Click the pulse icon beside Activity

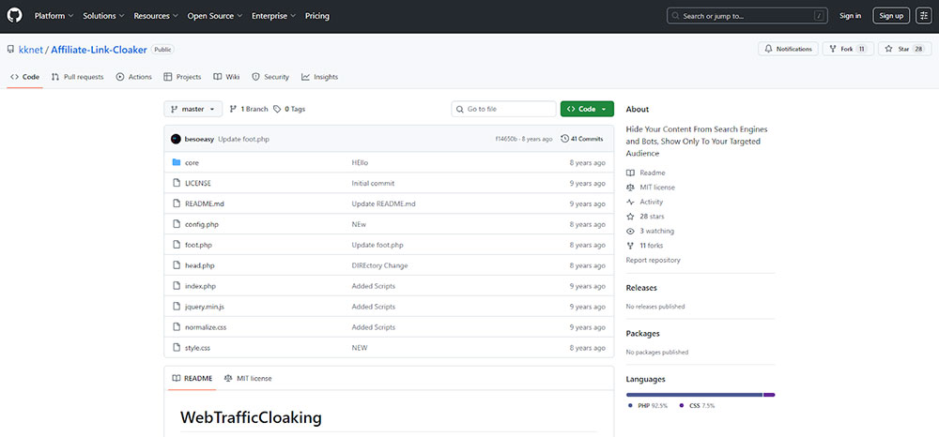pos(630,202)
